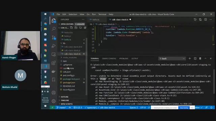Screen dimensions: 216x121
Task: Open timeline history icon in editor toolbar
Action: click(x=195, y=19)
